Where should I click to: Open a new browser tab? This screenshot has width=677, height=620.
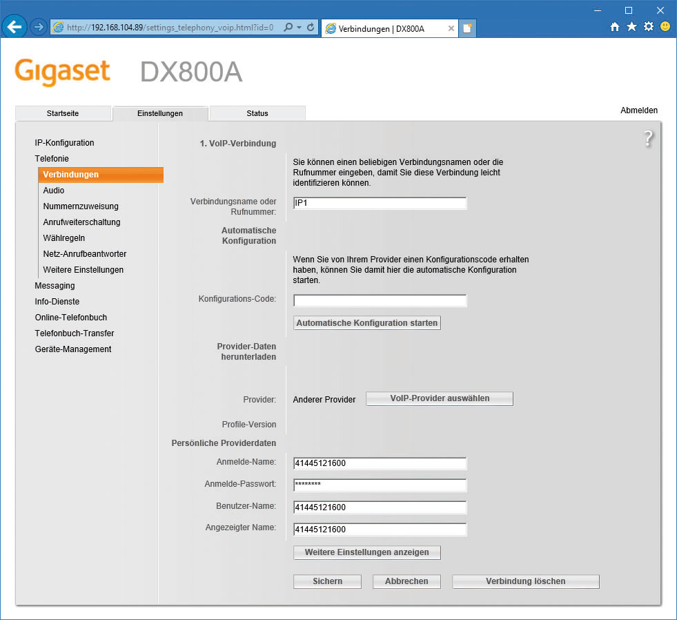tap(467, 28)
